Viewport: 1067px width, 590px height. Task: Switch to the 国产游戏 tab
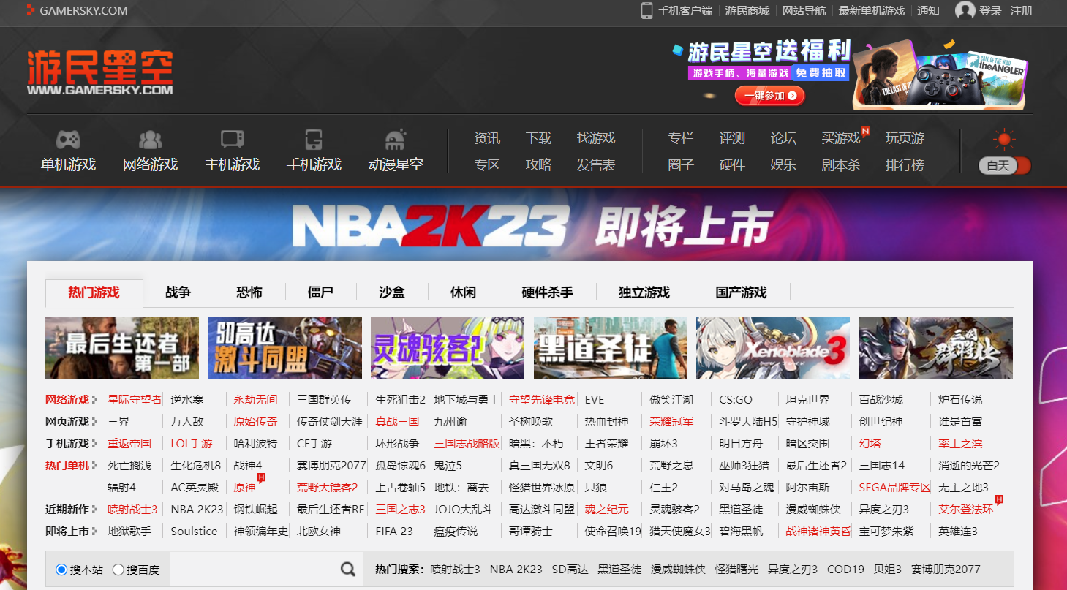pyautogui.click(x=741, y=292)
